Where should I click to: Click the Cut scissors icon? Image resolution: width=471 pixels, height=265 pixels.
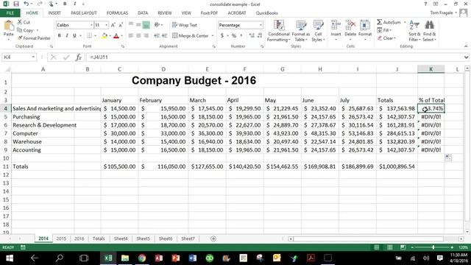point(20,22)
